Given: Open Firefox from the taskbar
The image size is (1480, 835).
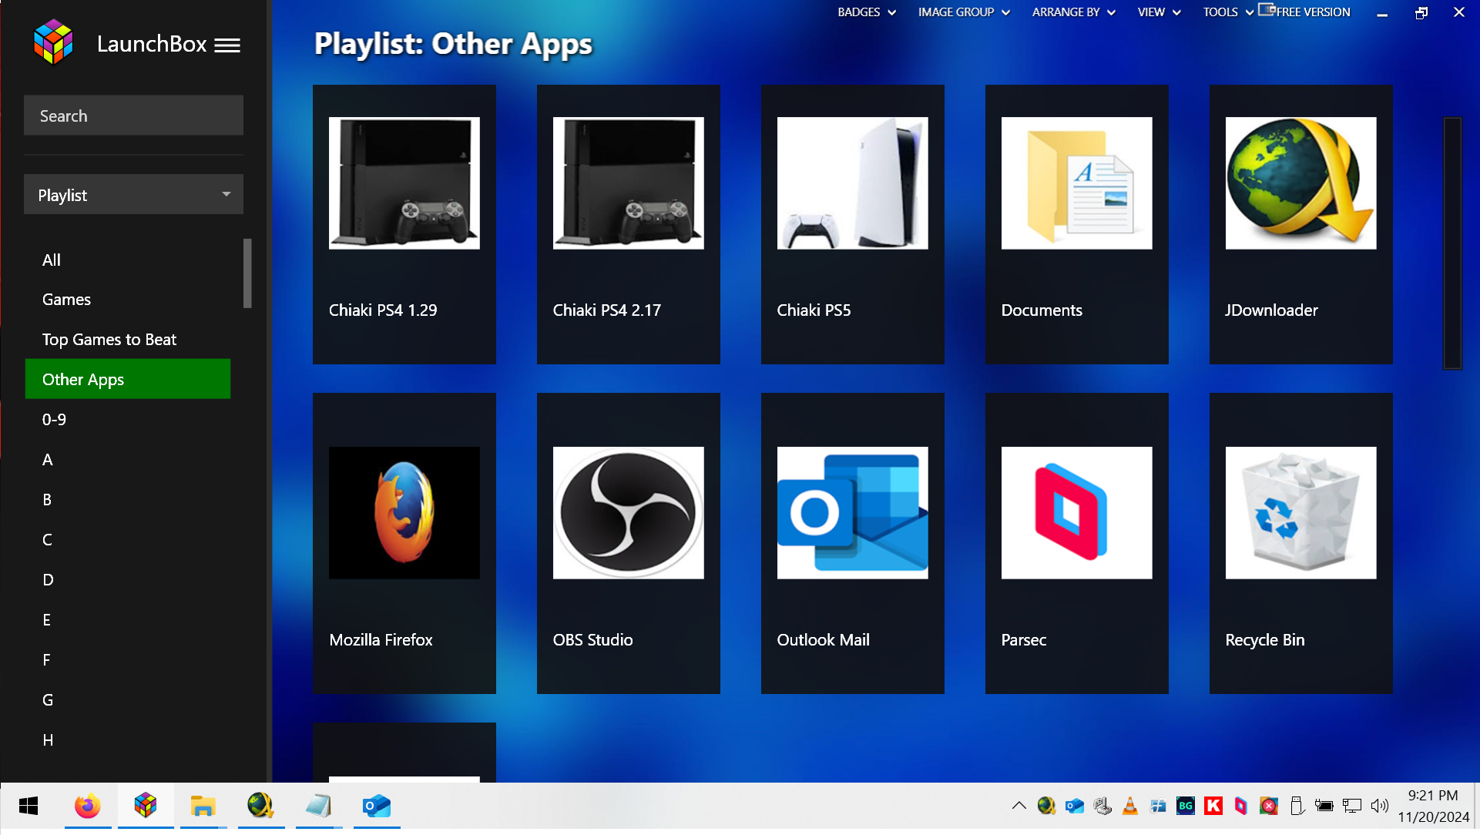Looking at the screenshot, I should (87, 806).
